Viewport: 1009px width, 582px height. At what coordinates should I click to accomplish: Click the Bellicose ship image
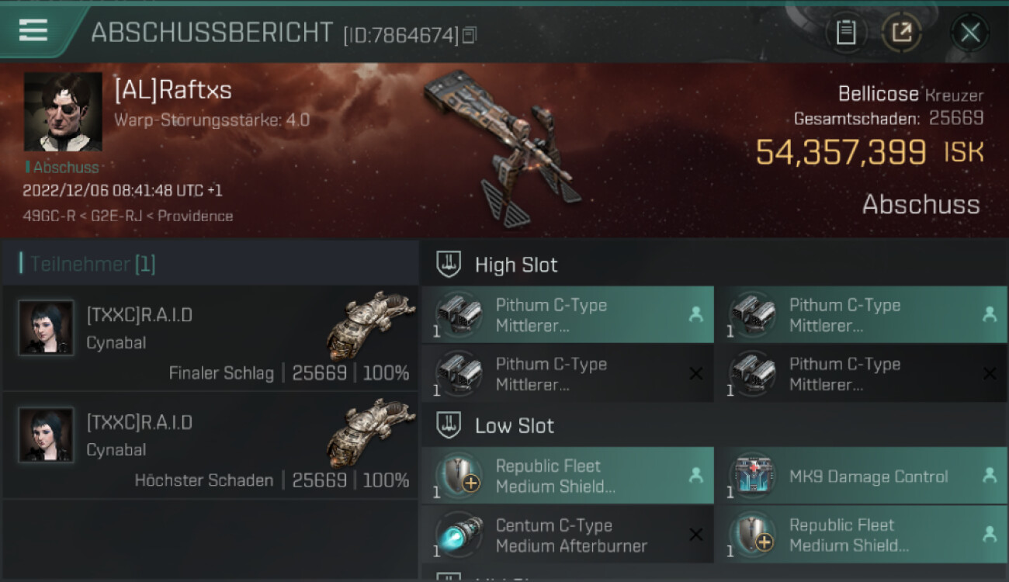(x=503, y=147)
